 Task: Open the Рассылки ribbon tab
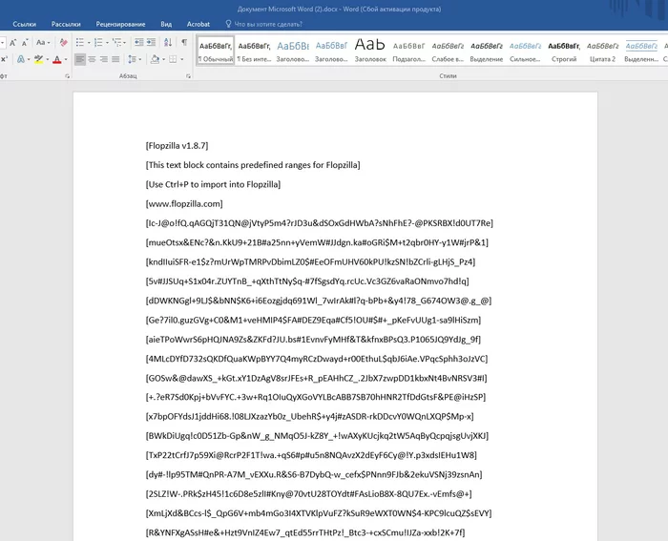pyautogui.click(x=66, y=24)
